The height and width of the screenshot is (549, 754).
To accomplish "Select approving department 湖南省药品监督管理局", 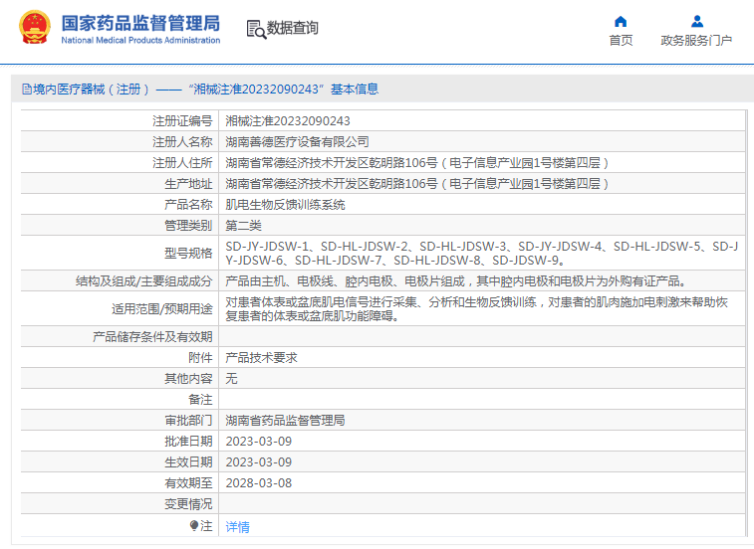I will pyautogui.click(x=285, y=421).
